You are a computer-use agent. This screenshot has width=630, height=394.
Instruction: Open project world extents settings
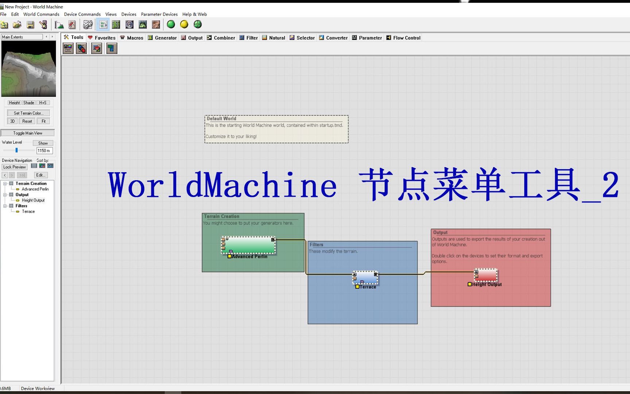click(x=59, y=25)
